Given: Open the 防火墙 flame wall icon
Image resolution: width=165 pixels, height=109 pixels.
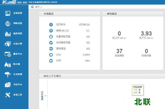Looking at the screenshot, I should (x=8, y=64).
